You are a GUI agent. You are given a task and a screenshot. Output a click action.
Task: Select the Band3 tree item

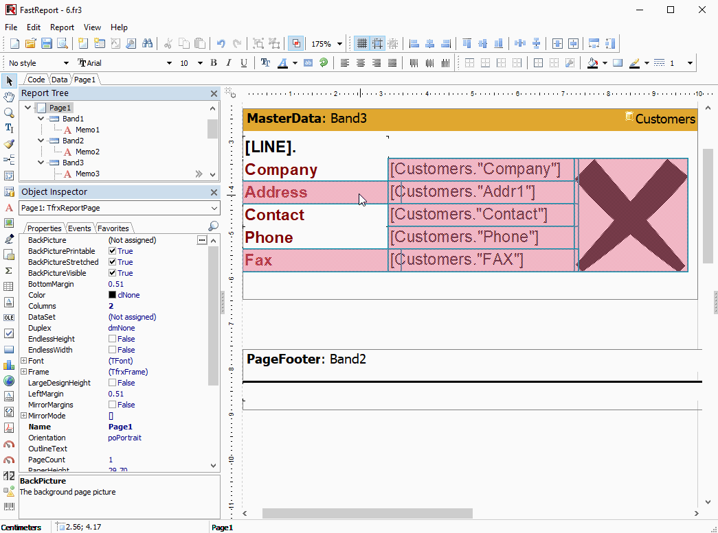(x=74, y=163)
